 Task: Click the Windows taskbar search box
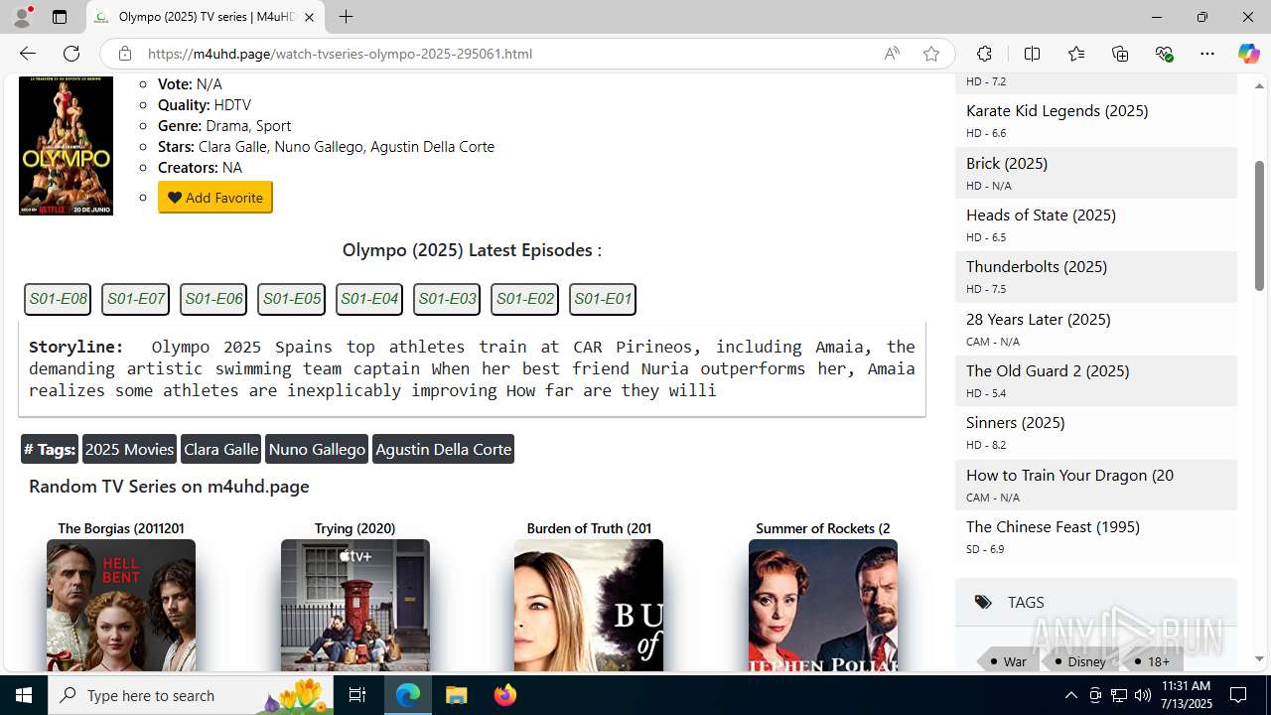191,695
